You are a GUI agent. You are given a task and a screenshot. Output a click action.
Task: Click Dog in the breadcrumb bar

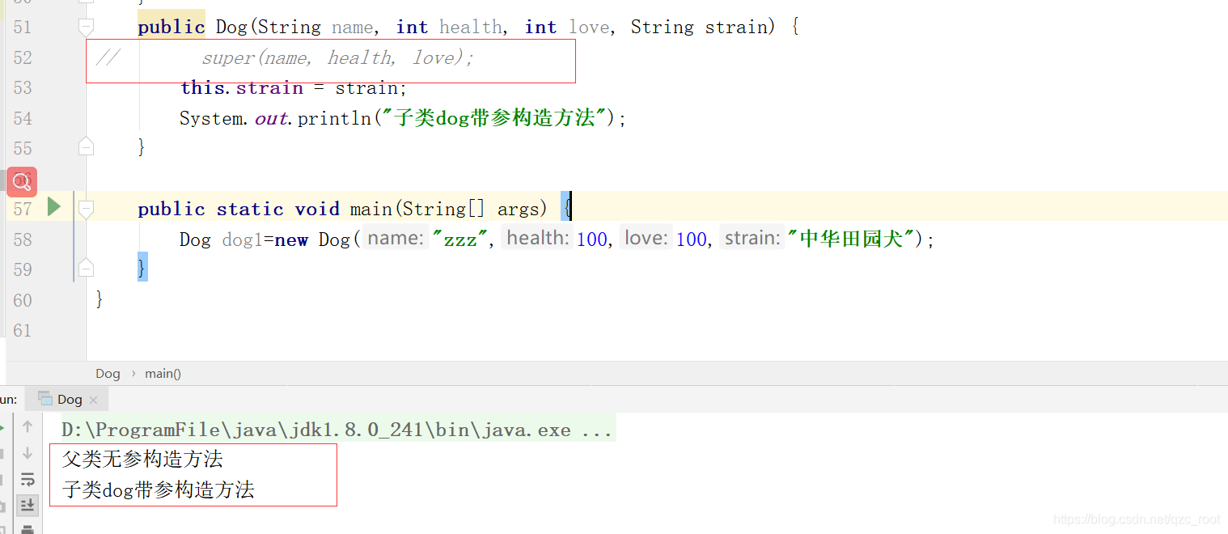(108, 374)
